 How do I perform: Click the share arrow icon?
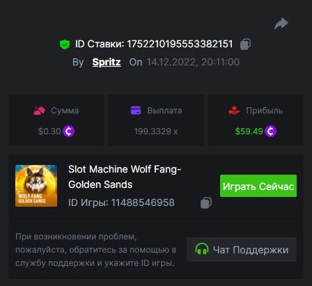pos(281,24)
